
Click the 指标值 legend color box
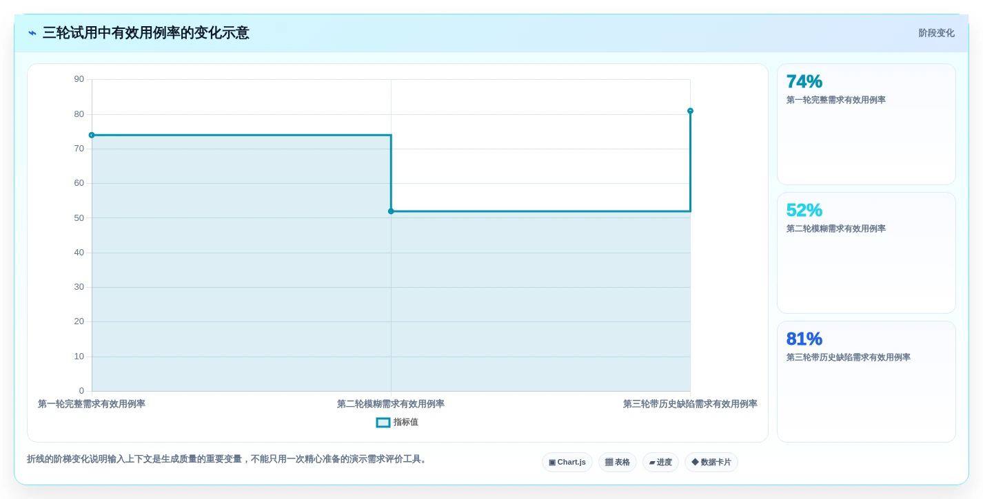[x=383, y=422]
